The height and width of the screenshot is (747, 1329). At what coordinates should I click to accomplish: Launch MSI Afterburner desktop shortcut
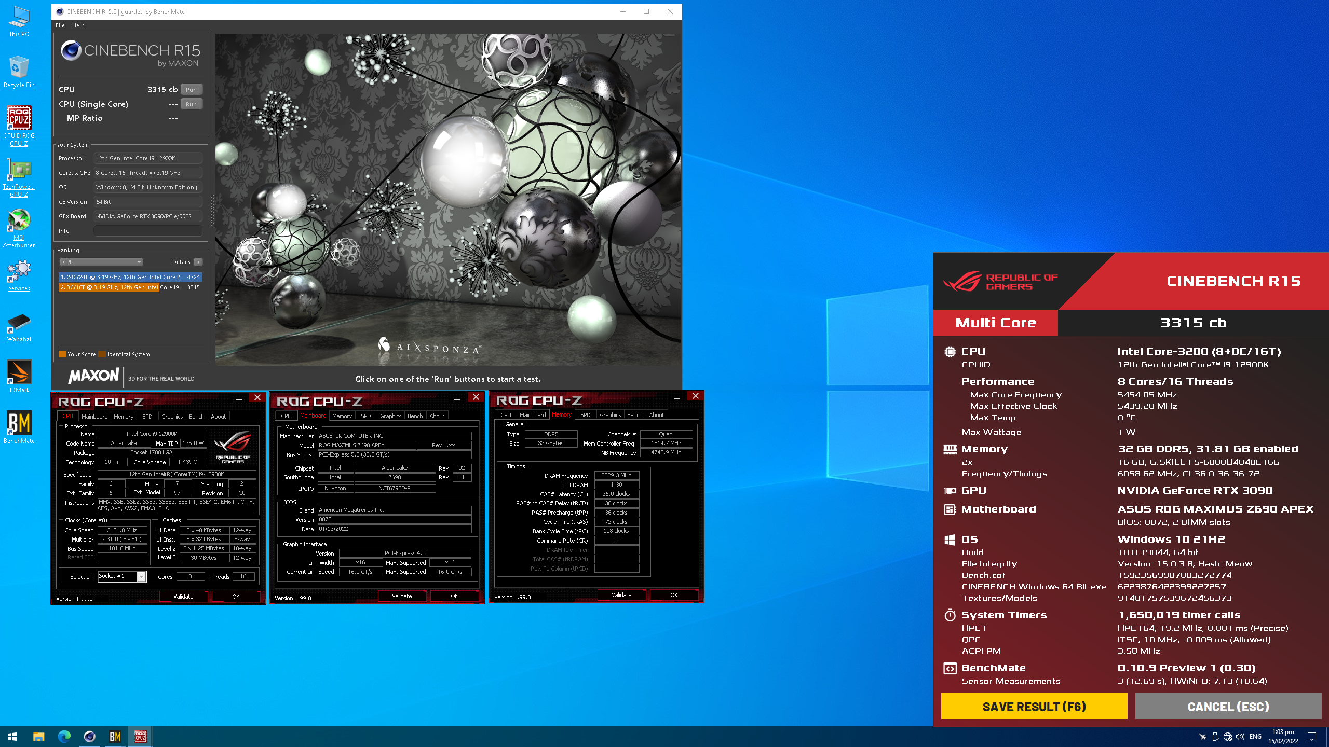tap(19, 229)
